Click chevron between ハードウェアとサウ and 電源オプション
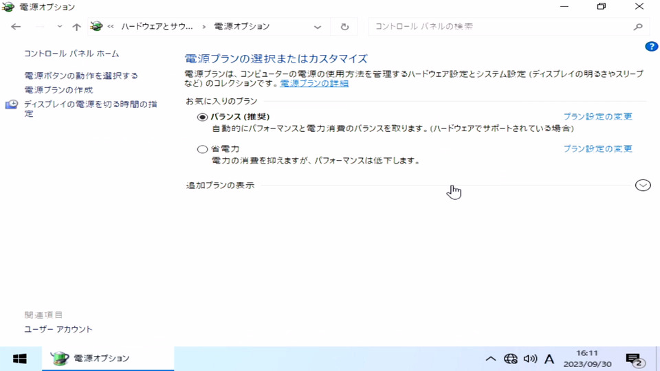660x371 pixels. (203, 27)
